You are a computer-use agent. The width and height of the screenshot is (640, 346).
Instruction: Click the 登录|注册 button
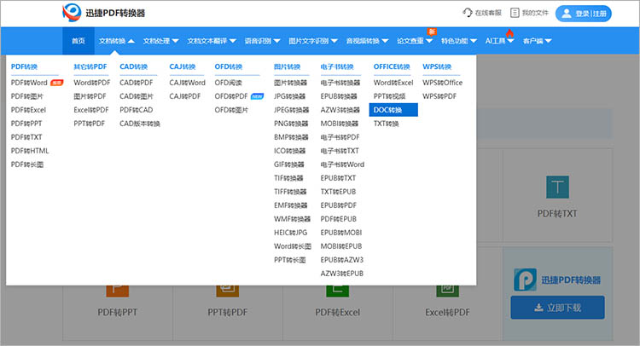pos(584,14)
